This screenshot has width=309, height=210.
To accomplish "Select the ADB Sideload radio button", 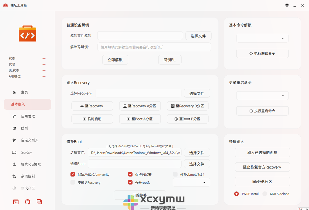I will coord(265,194).
